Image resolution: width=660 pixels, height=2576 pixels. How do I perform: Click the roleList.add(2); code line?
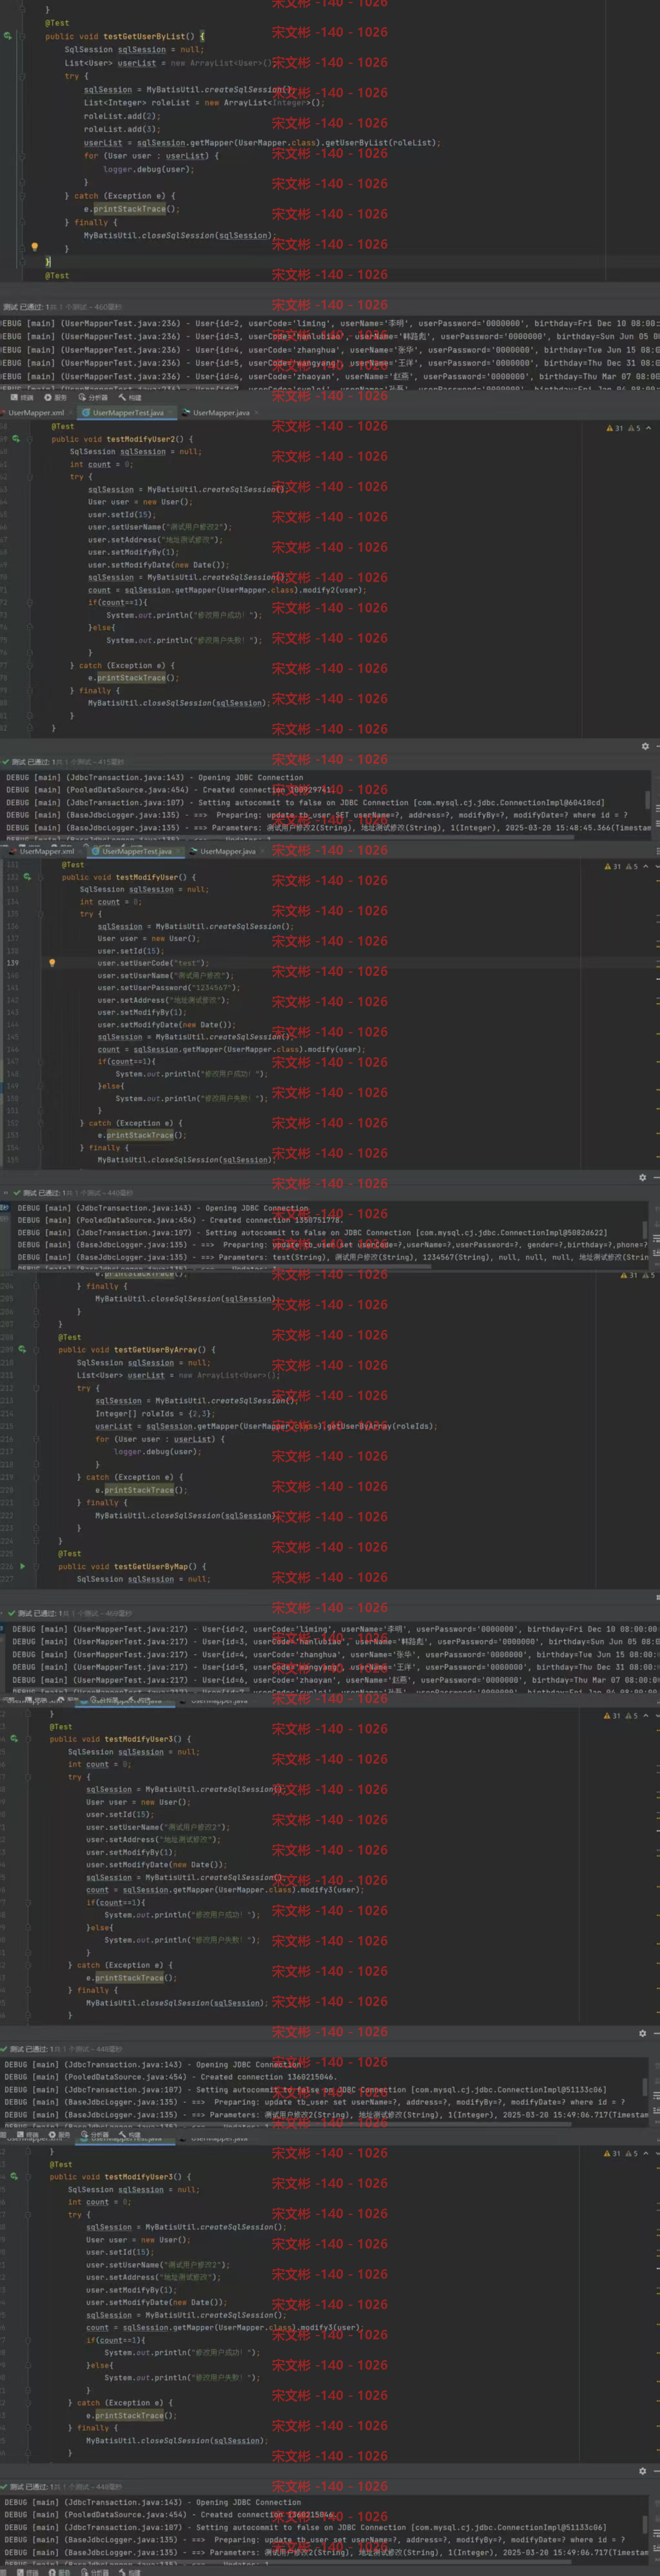tap(121, 116)
